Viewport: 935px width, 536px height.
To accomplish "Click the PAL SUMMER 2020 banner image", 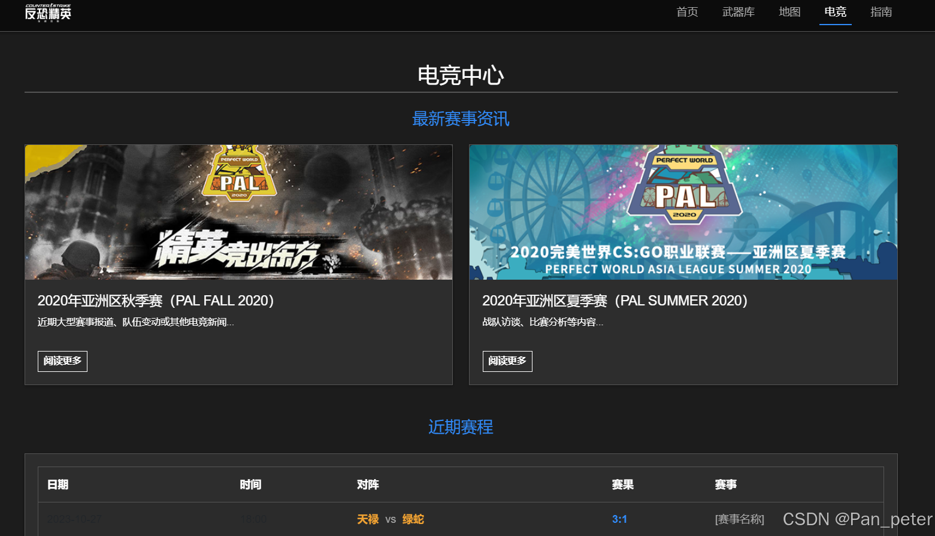I will click(683, 212).
